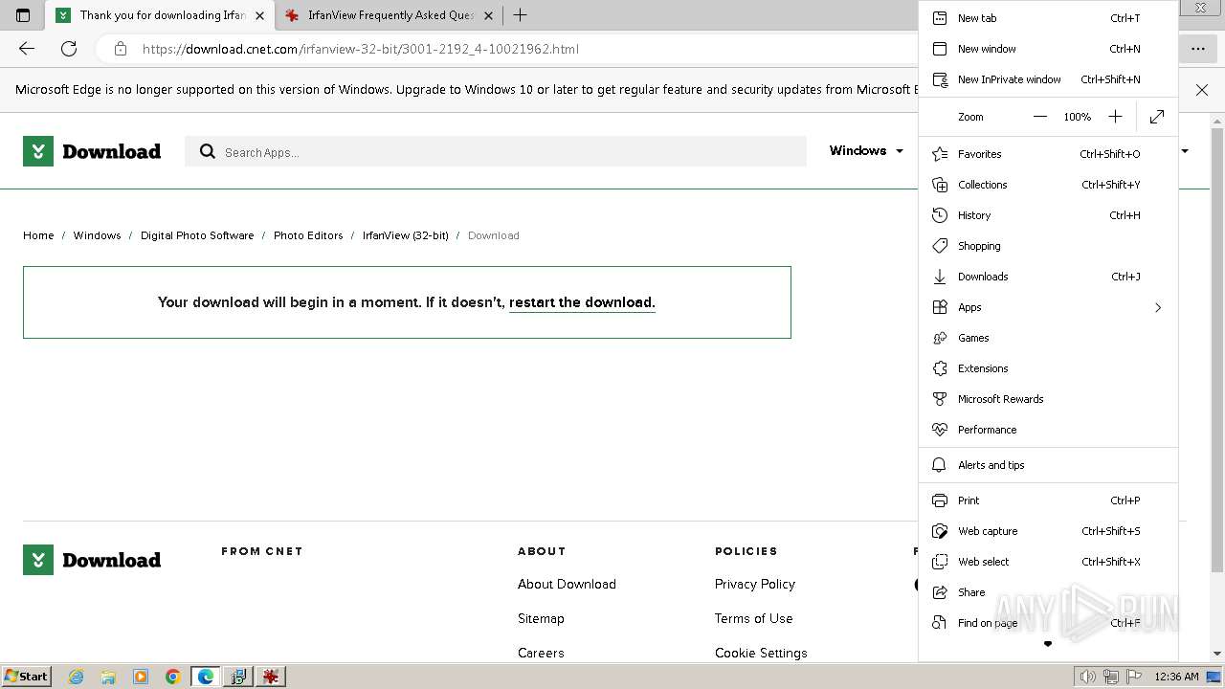The height and width of the screenshot is (689, 1225).
Task: Open a new tab with the plus button
Action: (520, 15)
